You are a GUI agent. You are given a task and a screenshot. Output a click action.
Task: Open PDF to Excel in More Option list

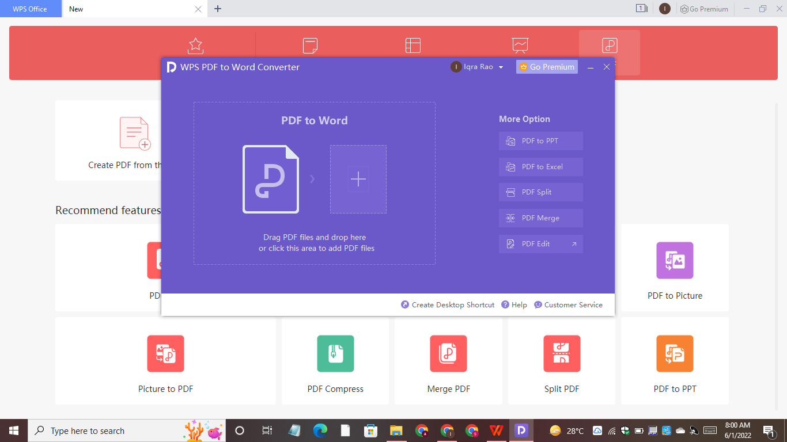541,167
